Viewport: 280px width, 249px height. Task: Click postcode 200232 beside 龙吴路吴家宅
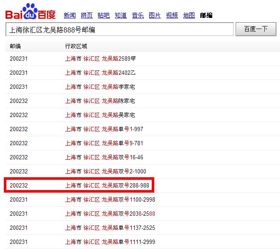coord(19,115)
